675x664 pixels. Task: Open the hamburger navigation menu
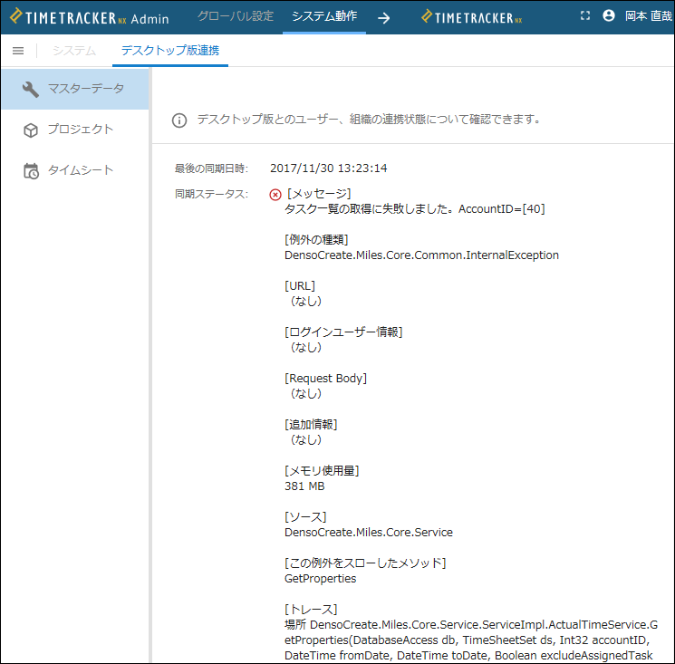tap(18, 51)
